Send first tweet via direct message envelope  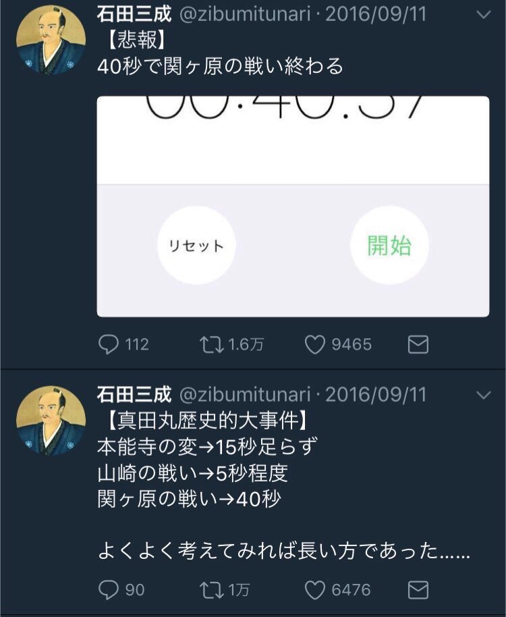[418, 345]
